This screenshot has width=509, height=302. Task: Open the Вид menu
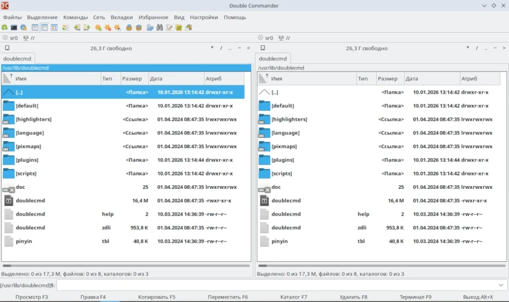pyautogui.click(x=179, y=17)
